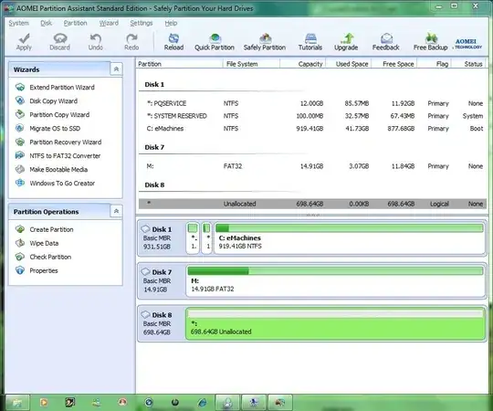
Task: Launch the Disk Copy Wizard
Action: coord(47,101)
